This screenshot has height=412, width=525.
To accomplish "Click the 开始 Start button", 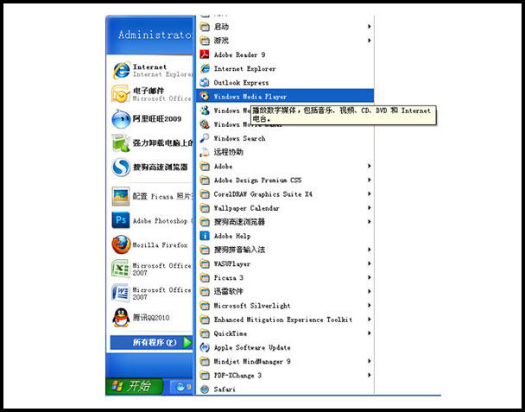I will tap(134, 386).
